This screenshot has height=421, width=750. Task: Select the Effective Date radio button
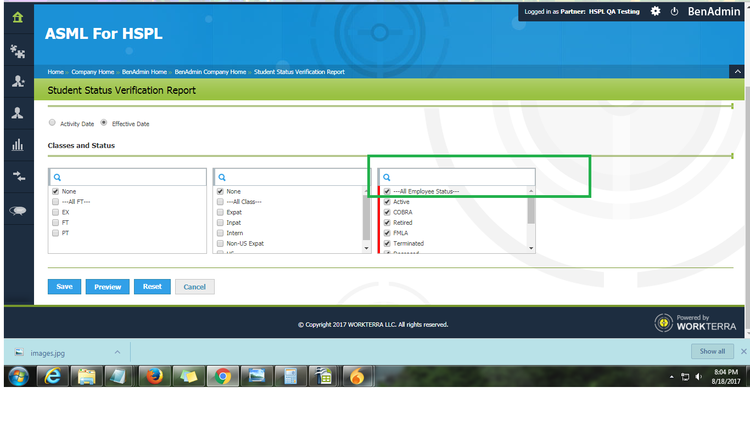click(x=104, y=122)
